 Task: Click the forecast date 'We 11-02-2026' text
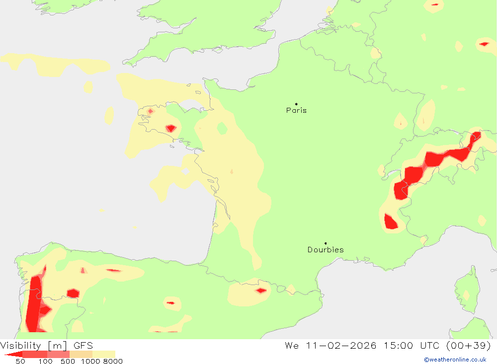pyautogui.click(x=331, y=345)
